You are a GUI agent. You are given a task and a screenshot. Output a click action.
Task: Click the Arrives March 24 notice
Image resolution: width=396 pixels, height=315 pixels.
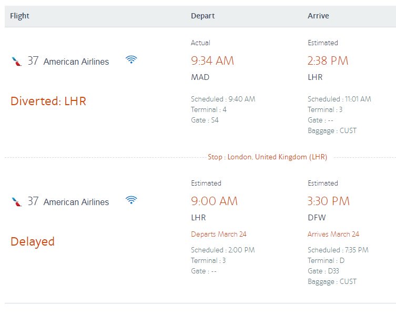[333, 234]
